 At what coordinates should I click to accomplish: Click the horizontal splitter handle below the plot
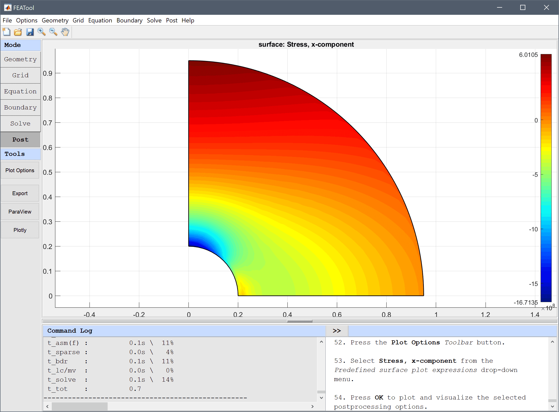click(x=300, y=321)
